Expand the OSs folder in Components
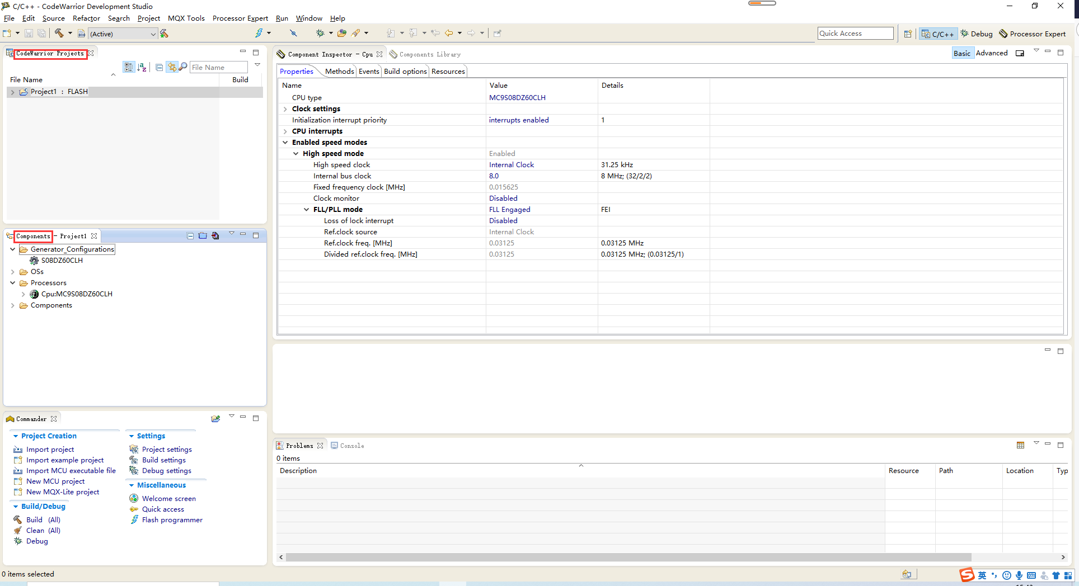Screen dimensions: 1079x586 click(12, 272)
